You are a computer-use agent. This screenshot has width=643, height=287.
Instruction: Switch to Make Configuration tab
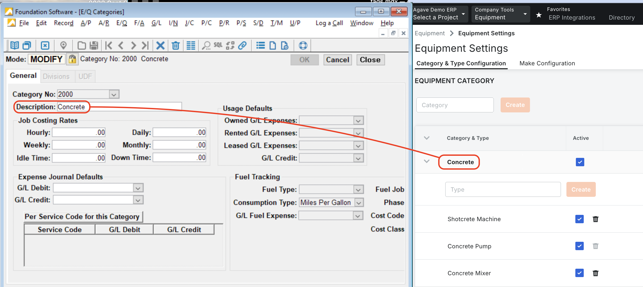(547, 63)
